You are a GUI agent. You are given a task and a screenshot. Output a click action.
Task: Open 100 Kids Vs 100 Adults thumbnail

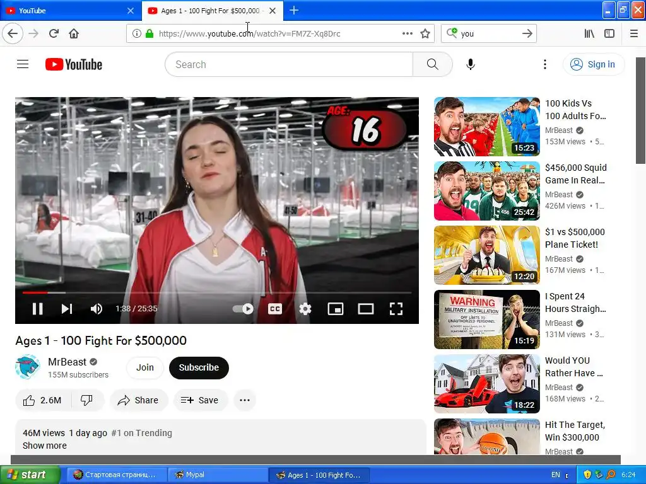coord(486,126)
